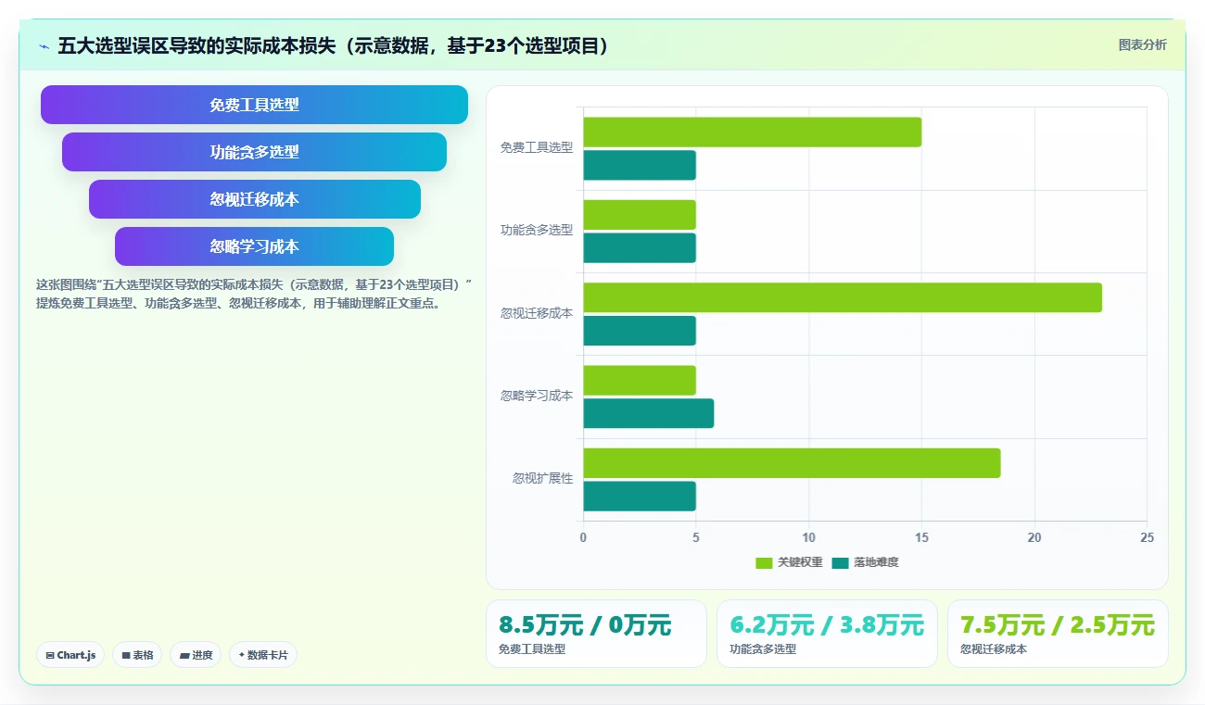Image resolution: width=1205 pixels, height=705 pixels.
Task: Click the 忽视迁移成本 y-axis label
Action: pyautogui.click(x=537, y=313)
